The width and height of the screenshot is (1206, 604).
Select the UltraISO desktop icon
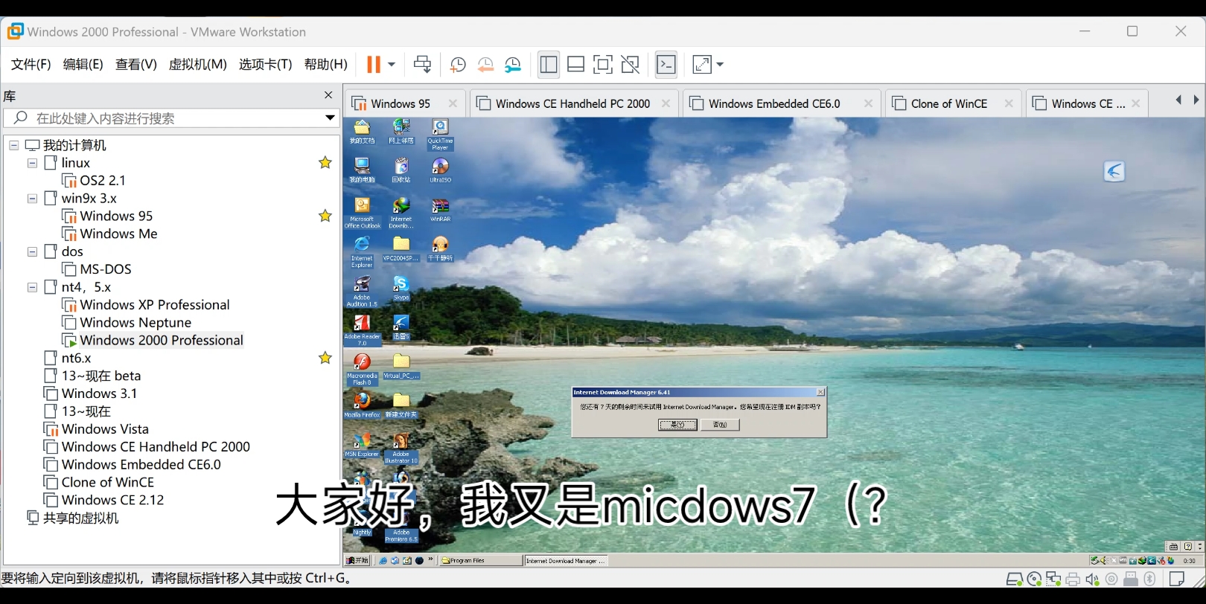point(440,170)
